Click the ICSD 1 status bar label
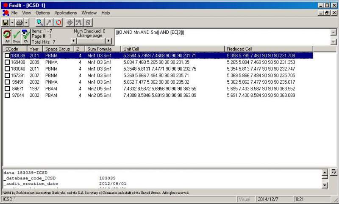Image resolution: width=339 pixels, height=204 pixels. click(9, 199)
